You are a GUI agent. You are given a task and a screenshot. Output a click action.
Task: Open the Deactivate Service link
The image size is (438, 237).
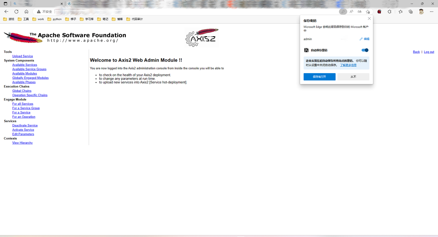pyautogui.click(x=25, y=126)
